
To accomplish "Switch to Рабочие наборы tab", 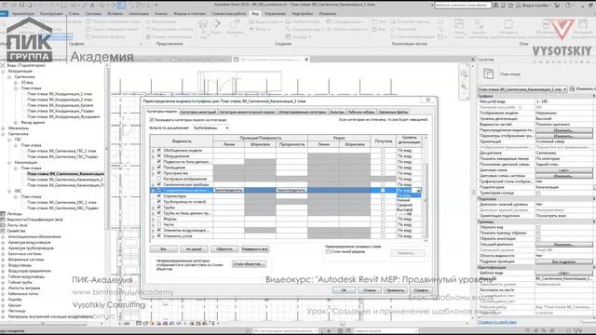I will pyautogui.click(x=361, y=112).
